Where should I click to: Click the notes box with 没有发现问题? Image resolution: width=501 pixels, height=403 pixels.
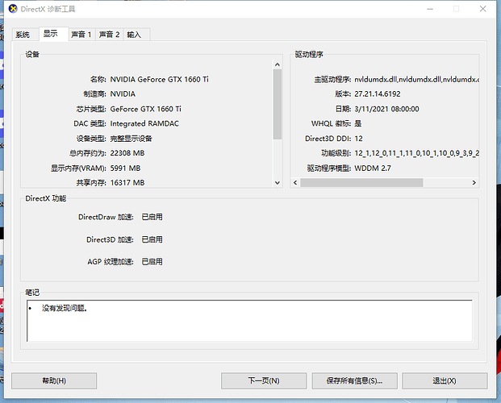click(249, 321)
